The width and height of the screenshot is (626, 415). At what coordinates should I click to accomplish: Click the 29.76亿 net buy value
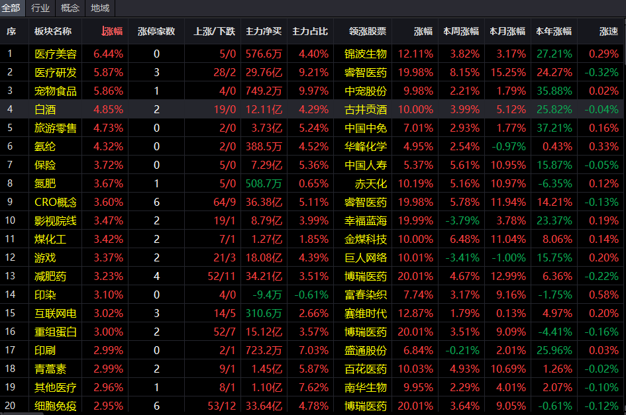(264, 72)
